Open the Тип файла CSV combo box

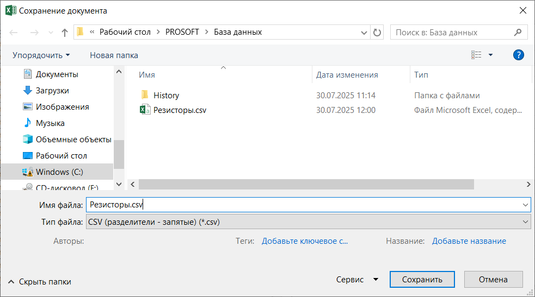tap(309, 222)
